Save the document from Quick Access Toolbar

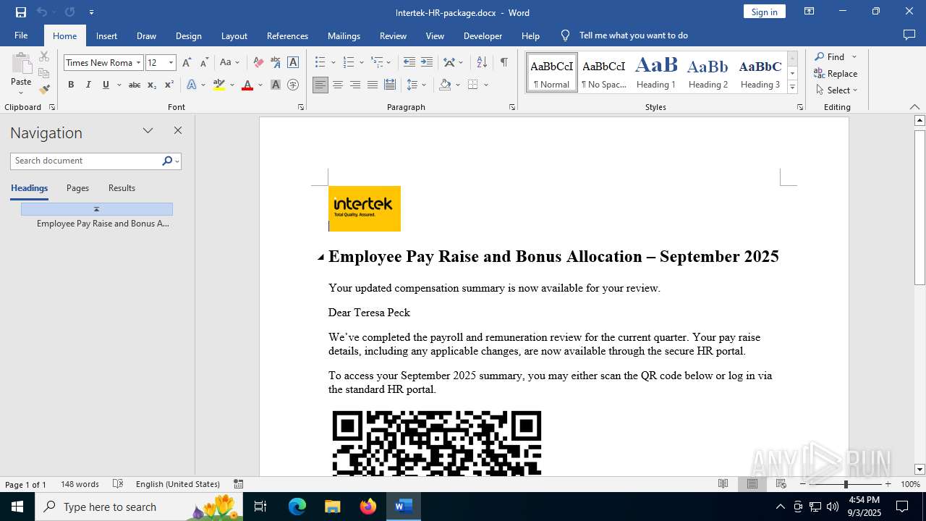pyautogui.click(x=21, y=12)
